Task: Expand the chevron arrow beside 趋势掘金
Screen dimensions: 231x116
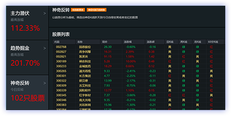Action: tap(44, 48)
